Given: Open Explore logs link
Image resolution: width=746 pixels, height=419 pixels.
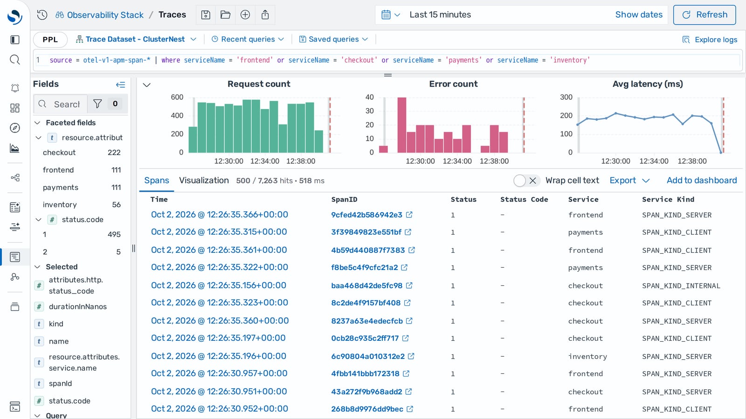Looking at the screenshot, I should pyautogui.click(x=710, y=40).
